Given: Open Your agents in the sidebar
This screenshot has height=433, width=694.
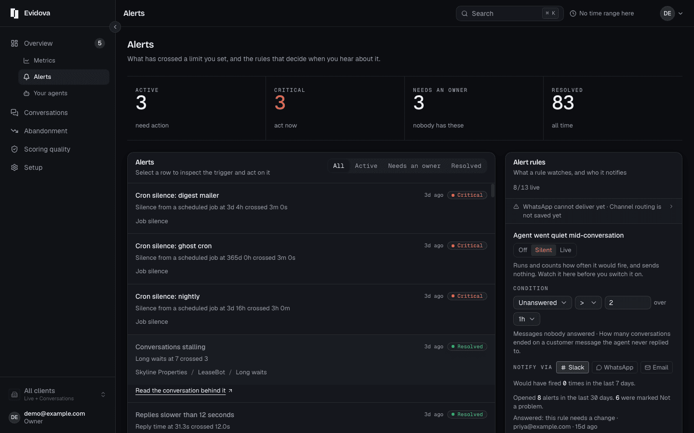Looking at the screenshot, I should click(64, 93).
